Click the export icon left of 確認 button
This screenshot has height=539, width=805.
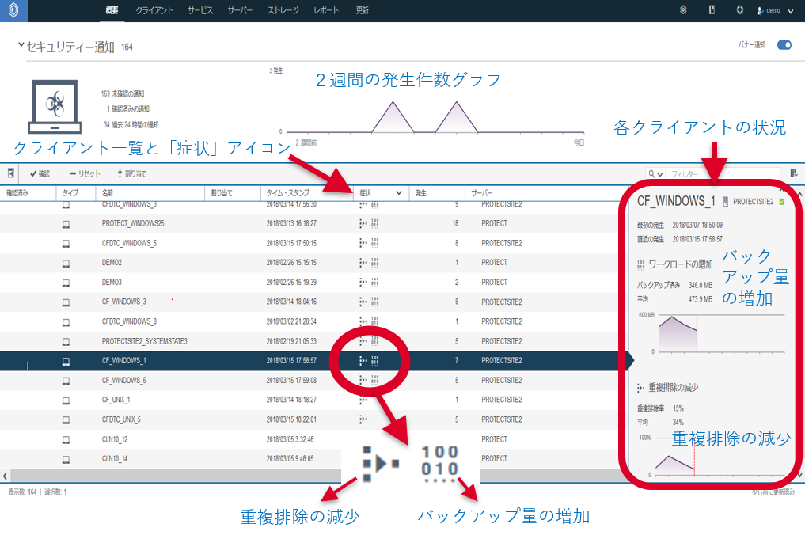coord(11,173)
